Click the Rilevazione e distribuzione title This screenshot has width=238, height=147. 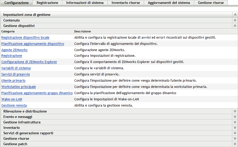click(25, 111)
